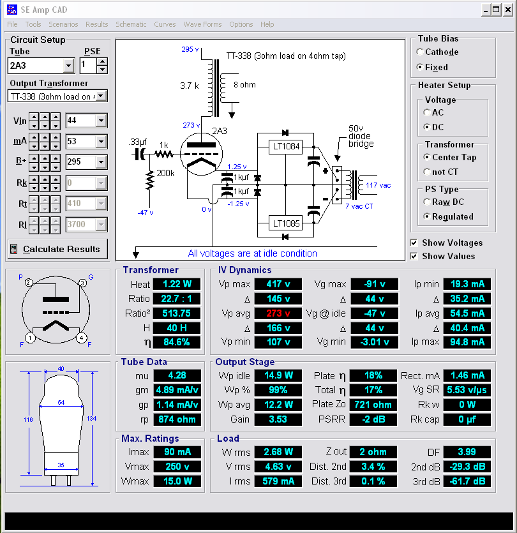Click the W rms value 2.68 W
Viewport: 517px width, 533px height.
point(278,452)
